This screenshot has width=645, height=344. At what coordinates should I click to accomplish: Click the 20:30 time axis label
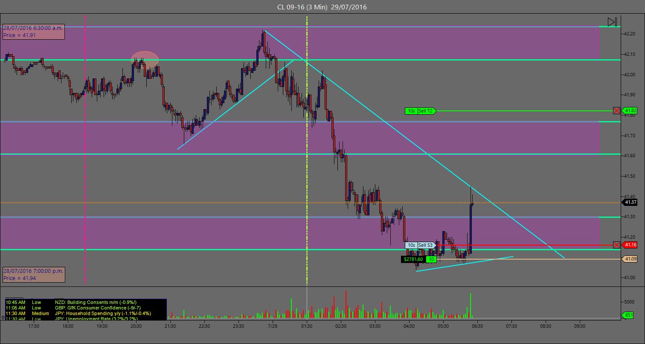136,326
